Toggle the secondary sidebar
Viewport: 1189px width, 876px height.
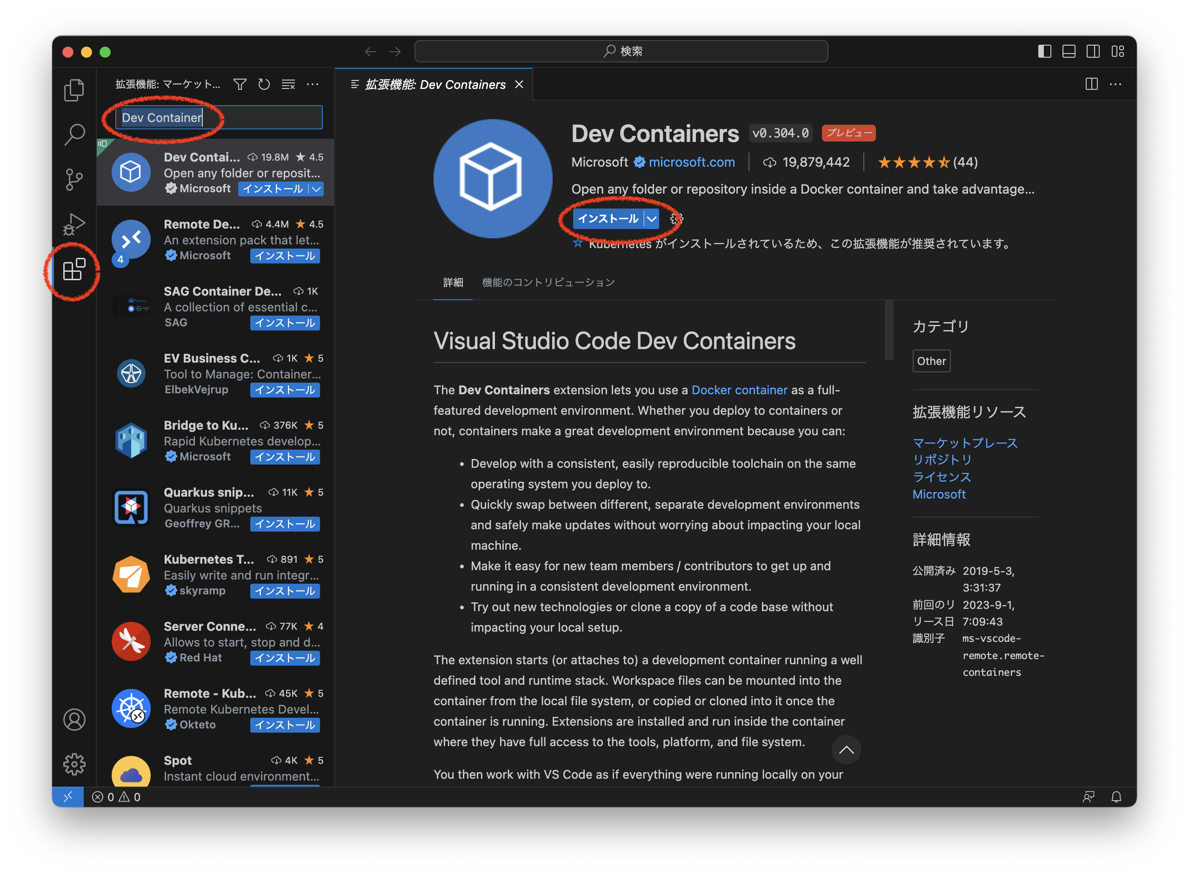point(1093,51)
